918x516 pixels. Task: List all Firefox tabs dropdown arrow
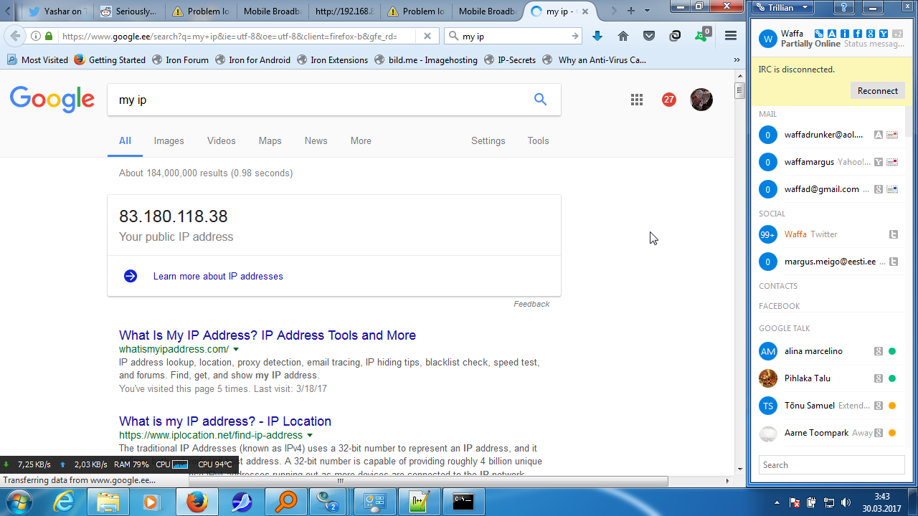pos(648,11)
